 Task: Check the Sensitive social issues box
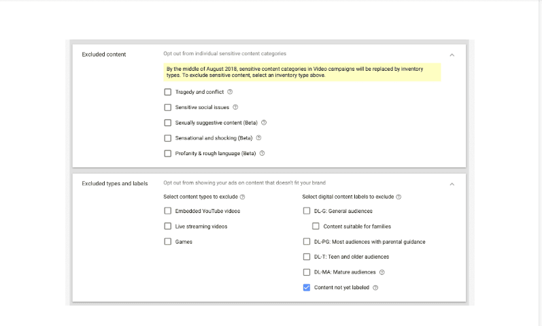click(168, 108)
